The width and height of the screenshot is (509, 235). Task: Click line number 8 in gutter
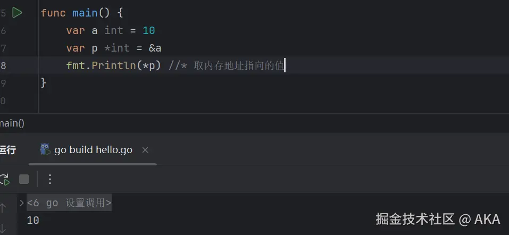(4, 65)
